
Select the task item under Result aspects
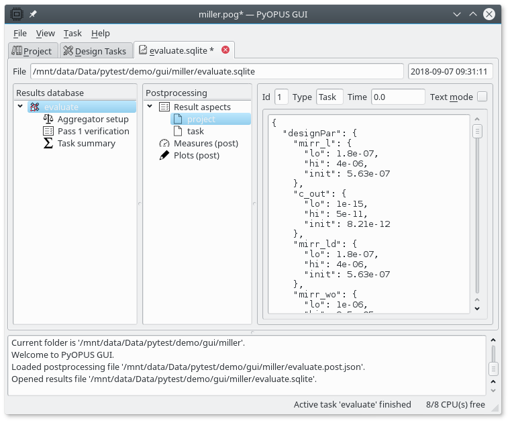195,131
